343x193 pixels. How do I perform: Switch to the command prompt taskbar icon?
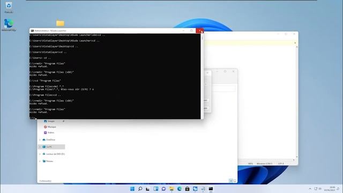(211, 189)
